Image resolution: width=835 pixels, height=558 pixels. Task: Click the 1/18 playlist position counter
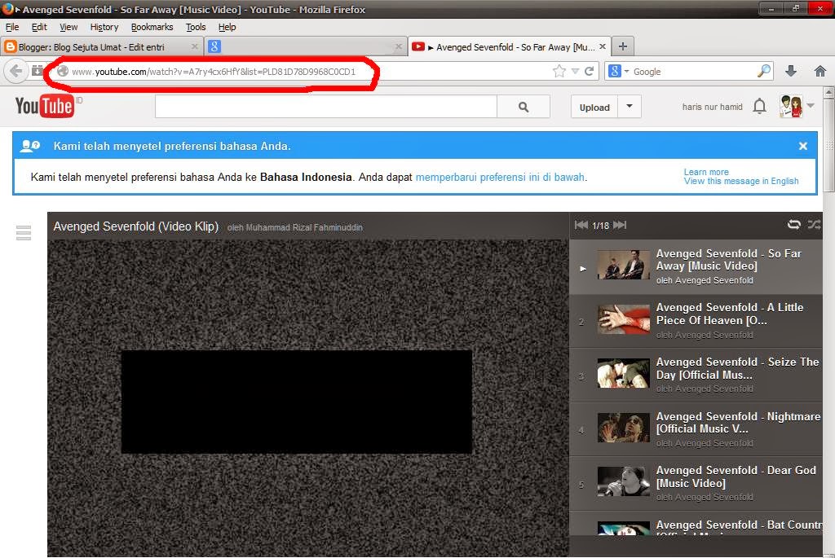tap(601, 226)
